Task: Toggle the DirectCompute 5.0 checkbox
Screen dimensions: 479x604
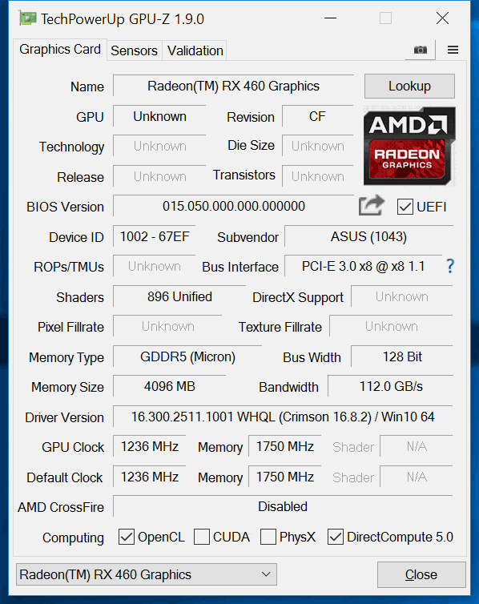Action: pyautogui.click(x=336, y=537)
